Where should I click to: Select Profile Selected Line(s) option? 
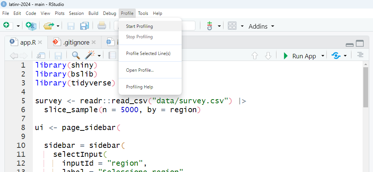[x=148, y=53]
